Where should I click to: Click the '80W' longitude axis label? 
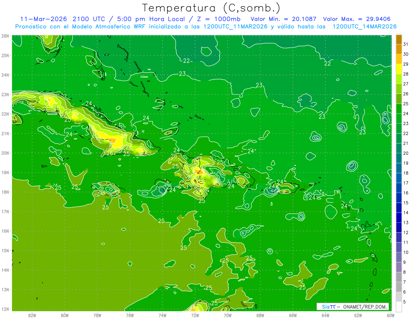coord(64,315)
